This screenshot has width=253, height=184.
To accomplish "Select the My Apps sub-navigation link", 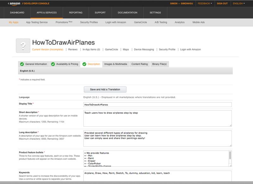I will tap(14, 22).
